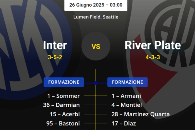This screenshot has width=195, height=130.
Task: Choose player 15 – Acerbi
Action: (65, 114)
